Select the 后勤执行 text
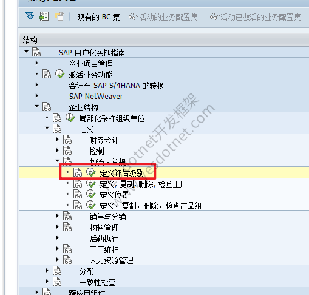 [104, 239]
